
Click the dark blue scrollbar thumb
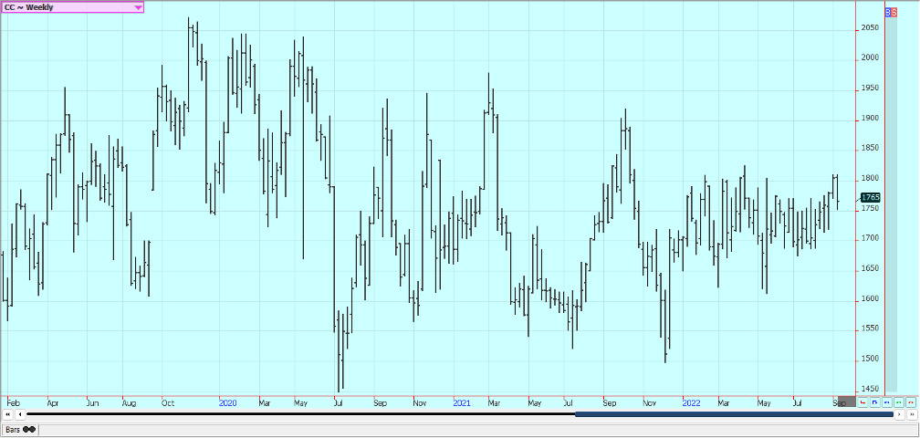click(734, 414)
